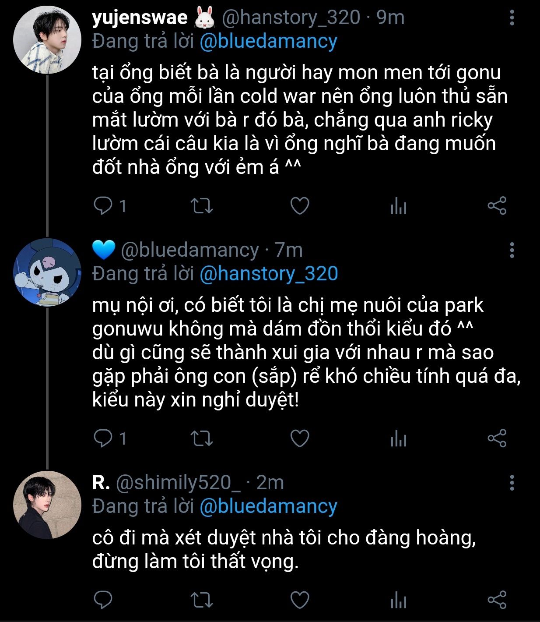Like yujenswae's tweet about ricky
The height and width of the screenshot is (622, 540).
click(x=300, y=205)
